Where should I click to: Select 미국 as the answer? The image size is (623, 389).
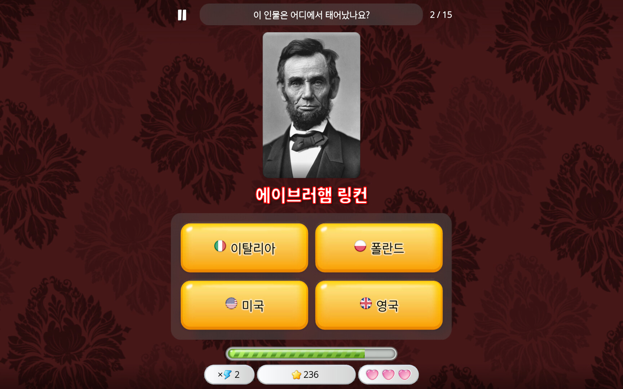coord(244,305)
